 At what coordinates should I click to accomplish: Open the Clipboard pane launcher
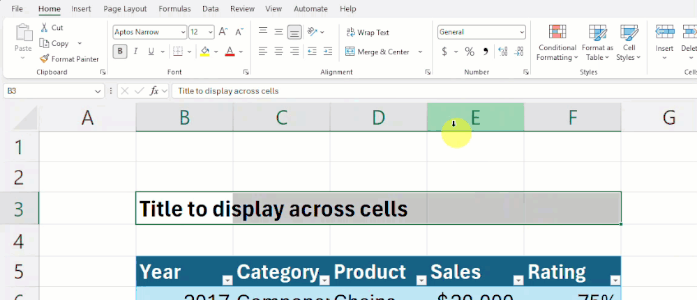(x=103, y=72)
